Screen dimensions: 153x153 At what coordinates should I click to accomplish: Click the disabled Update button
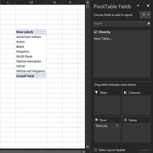(145, 150)
